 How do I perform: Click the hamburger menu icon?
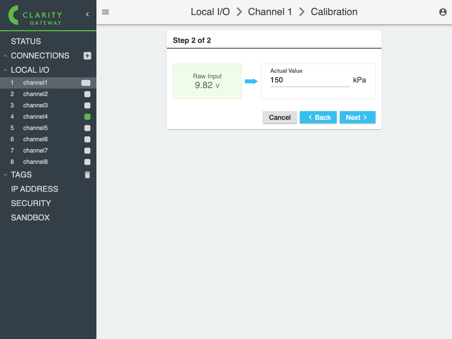[x=105, y=12]
